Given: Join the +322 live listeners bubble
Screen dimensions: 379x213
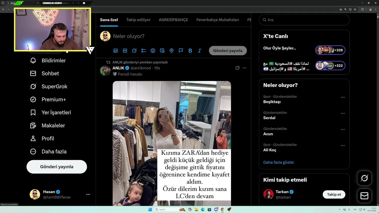Looking at the screenshot, I should pyautogui.click(x=330, y=65).
